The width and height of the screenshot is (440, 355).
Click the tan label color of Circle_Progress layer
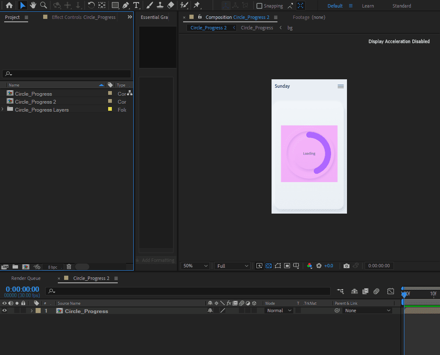pos(38,311)
